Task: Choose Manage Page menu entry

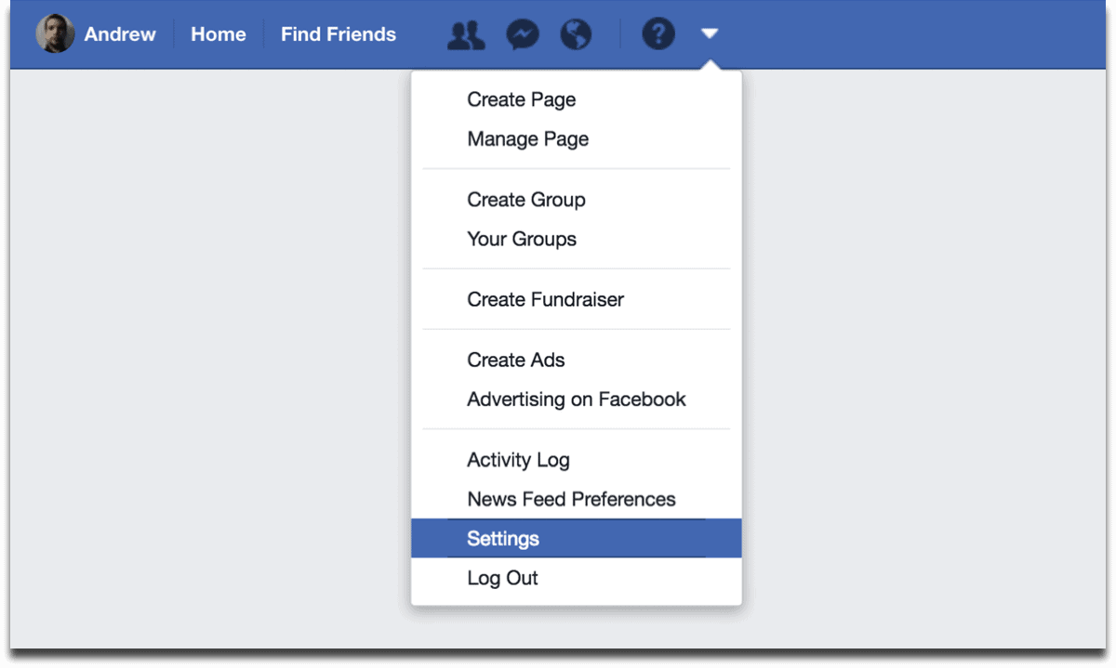Action: 527,139
